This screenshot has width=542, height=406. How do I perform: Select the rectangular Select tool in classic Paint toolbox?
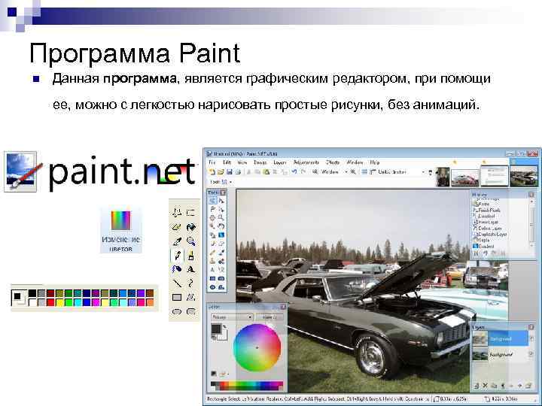[190, 213]
